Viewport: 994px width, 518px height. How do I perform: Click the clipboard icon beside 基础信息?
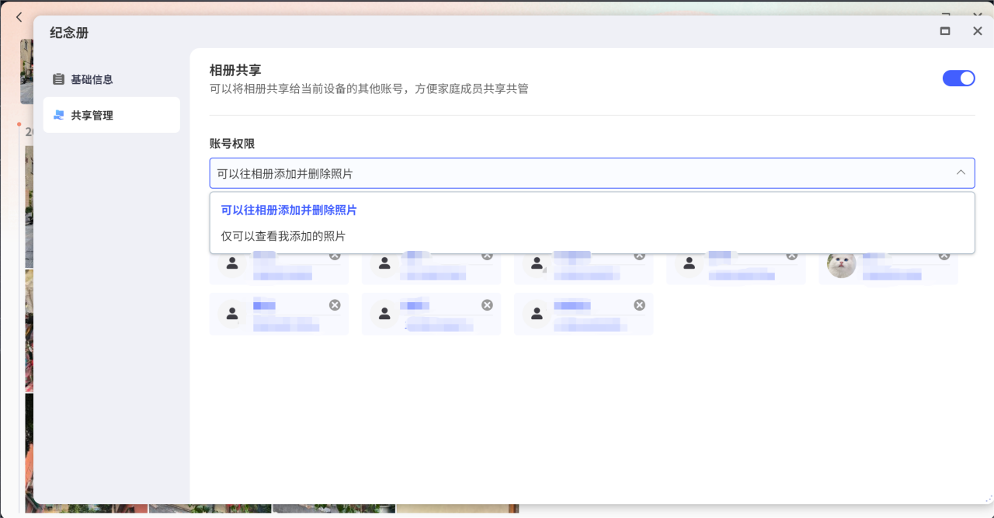(x=58, y=79)
